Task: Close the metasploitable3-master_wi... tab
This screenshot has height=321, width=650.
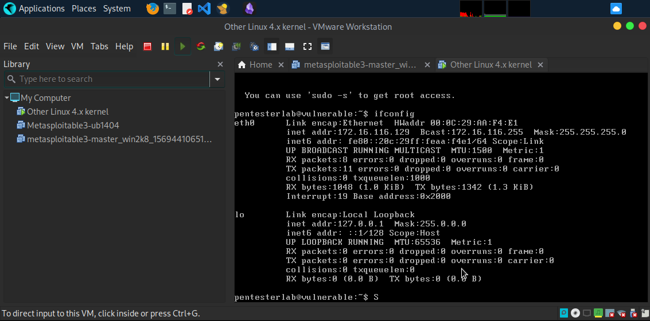Action: (x=427, y=65)
